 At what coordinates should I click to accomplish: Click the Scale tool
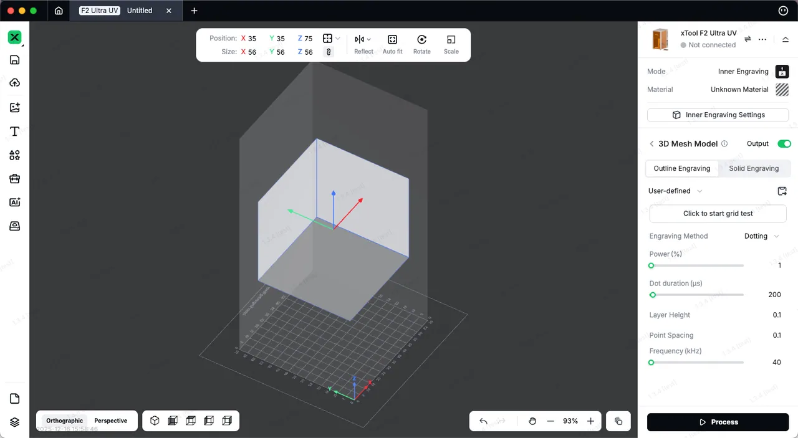451,44
